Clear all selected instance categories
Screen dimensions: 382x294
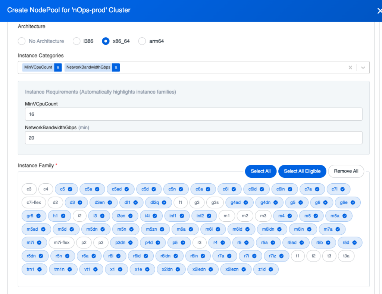350,67
